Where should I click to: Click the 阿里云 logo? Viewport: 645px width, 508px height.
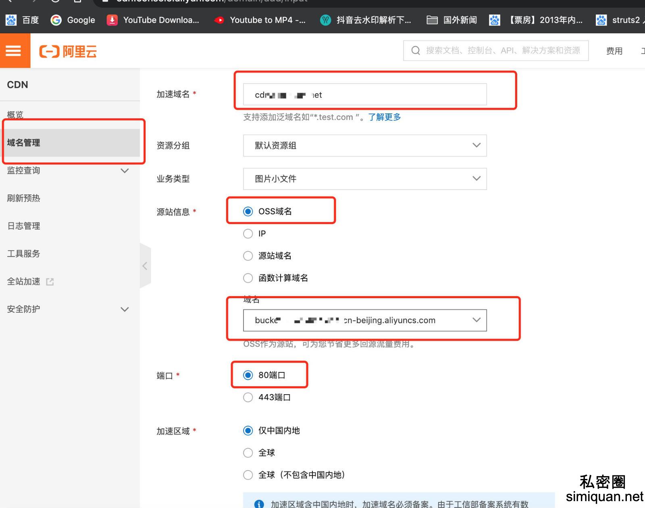pyautogui.click(x=68, y=51)
